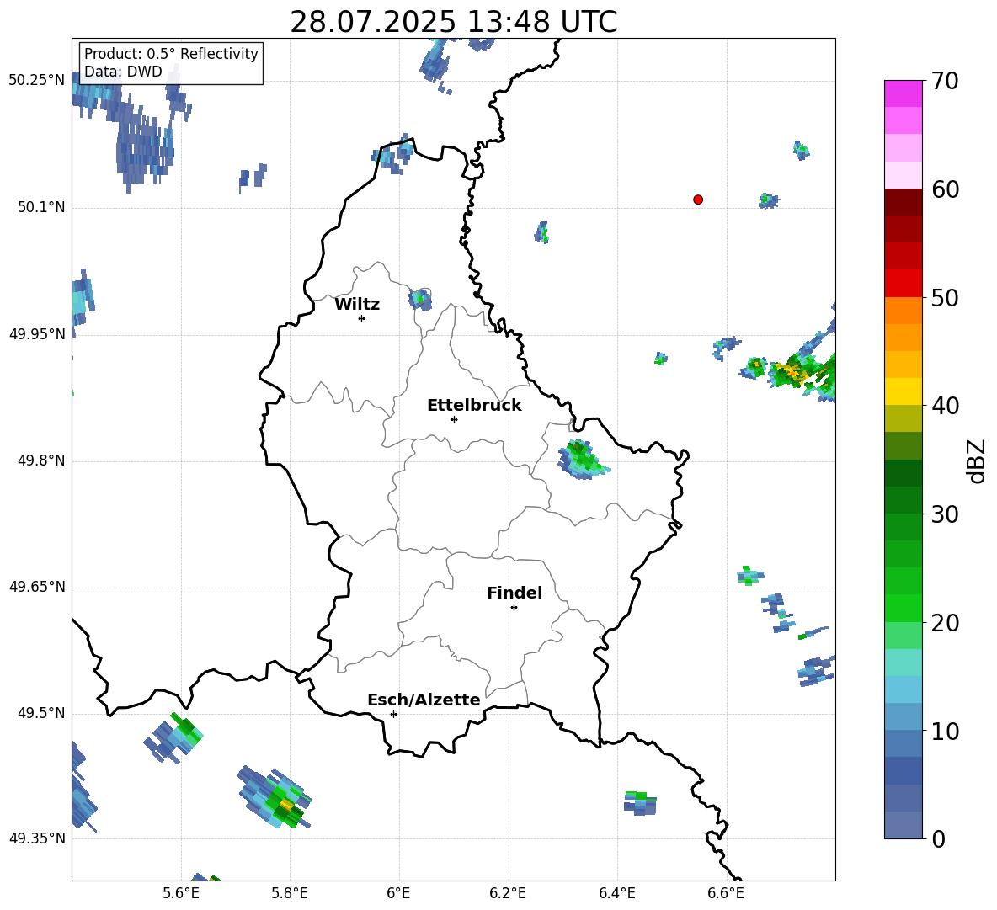997x910 pixels.
Task: Select the Esch/Alzette city label
Action: (x=424, y=700)
